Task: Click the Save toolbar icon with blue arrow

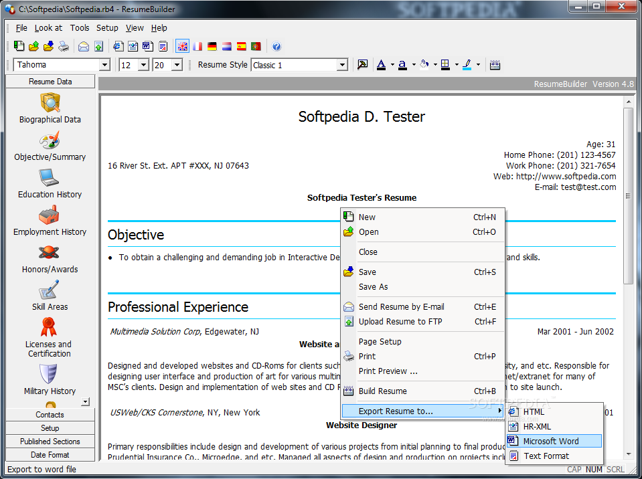Action: click(49, 46)
